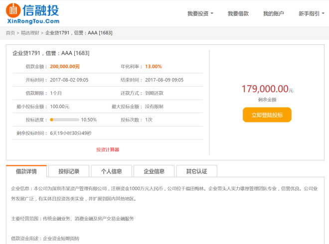Click the annual rate 13.00%
329x244 pixels.
pos(154,66)
